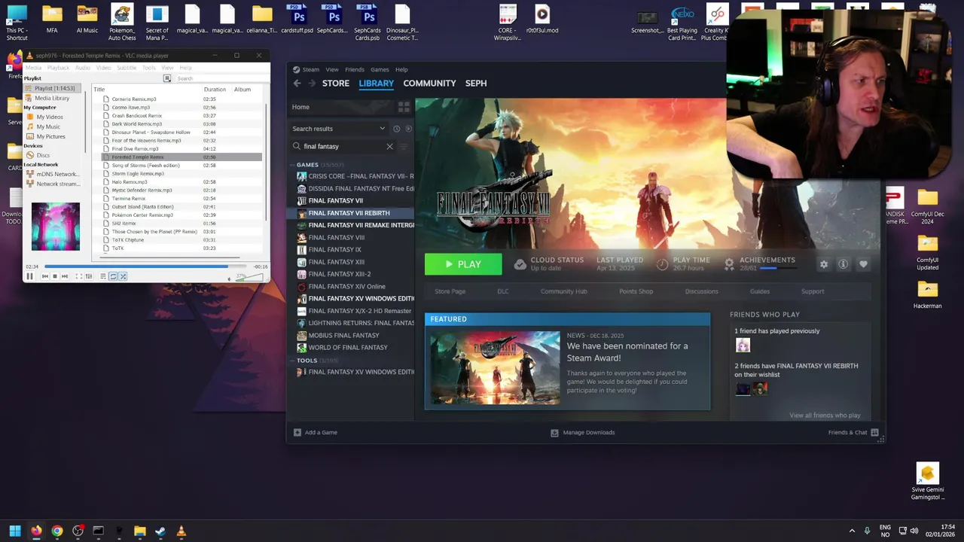Image resolution: width=964 pixels, height=542 pixels.
Task: Open Steam's Friends menu
Action: pos(355,69)
